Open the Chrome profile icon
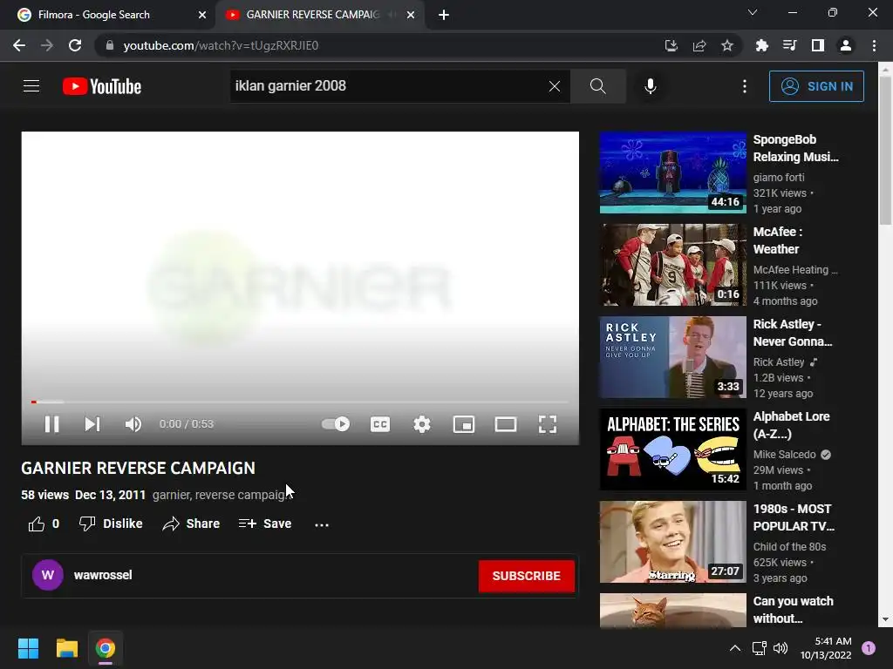 846,45
